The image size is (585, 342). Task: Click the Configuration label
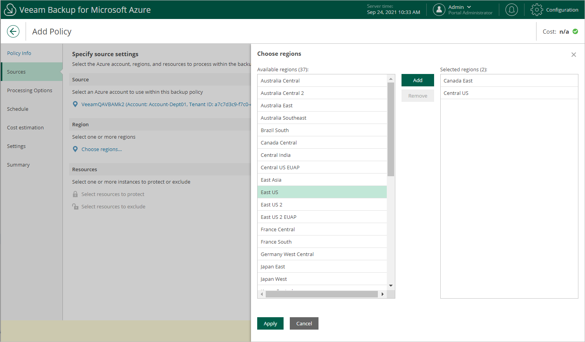[x=562, y=10]
